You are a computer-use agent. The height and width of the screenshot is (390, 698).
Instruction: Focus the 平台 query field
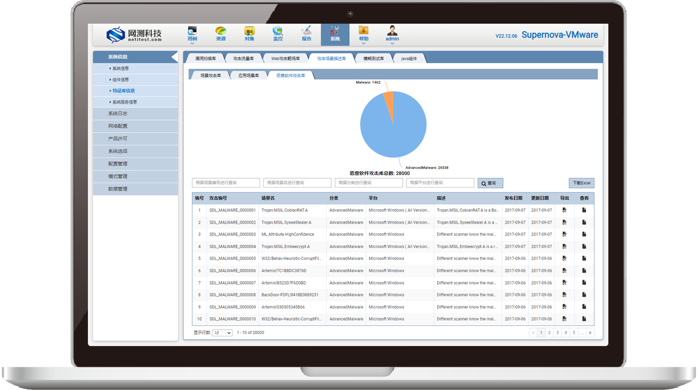440,183
